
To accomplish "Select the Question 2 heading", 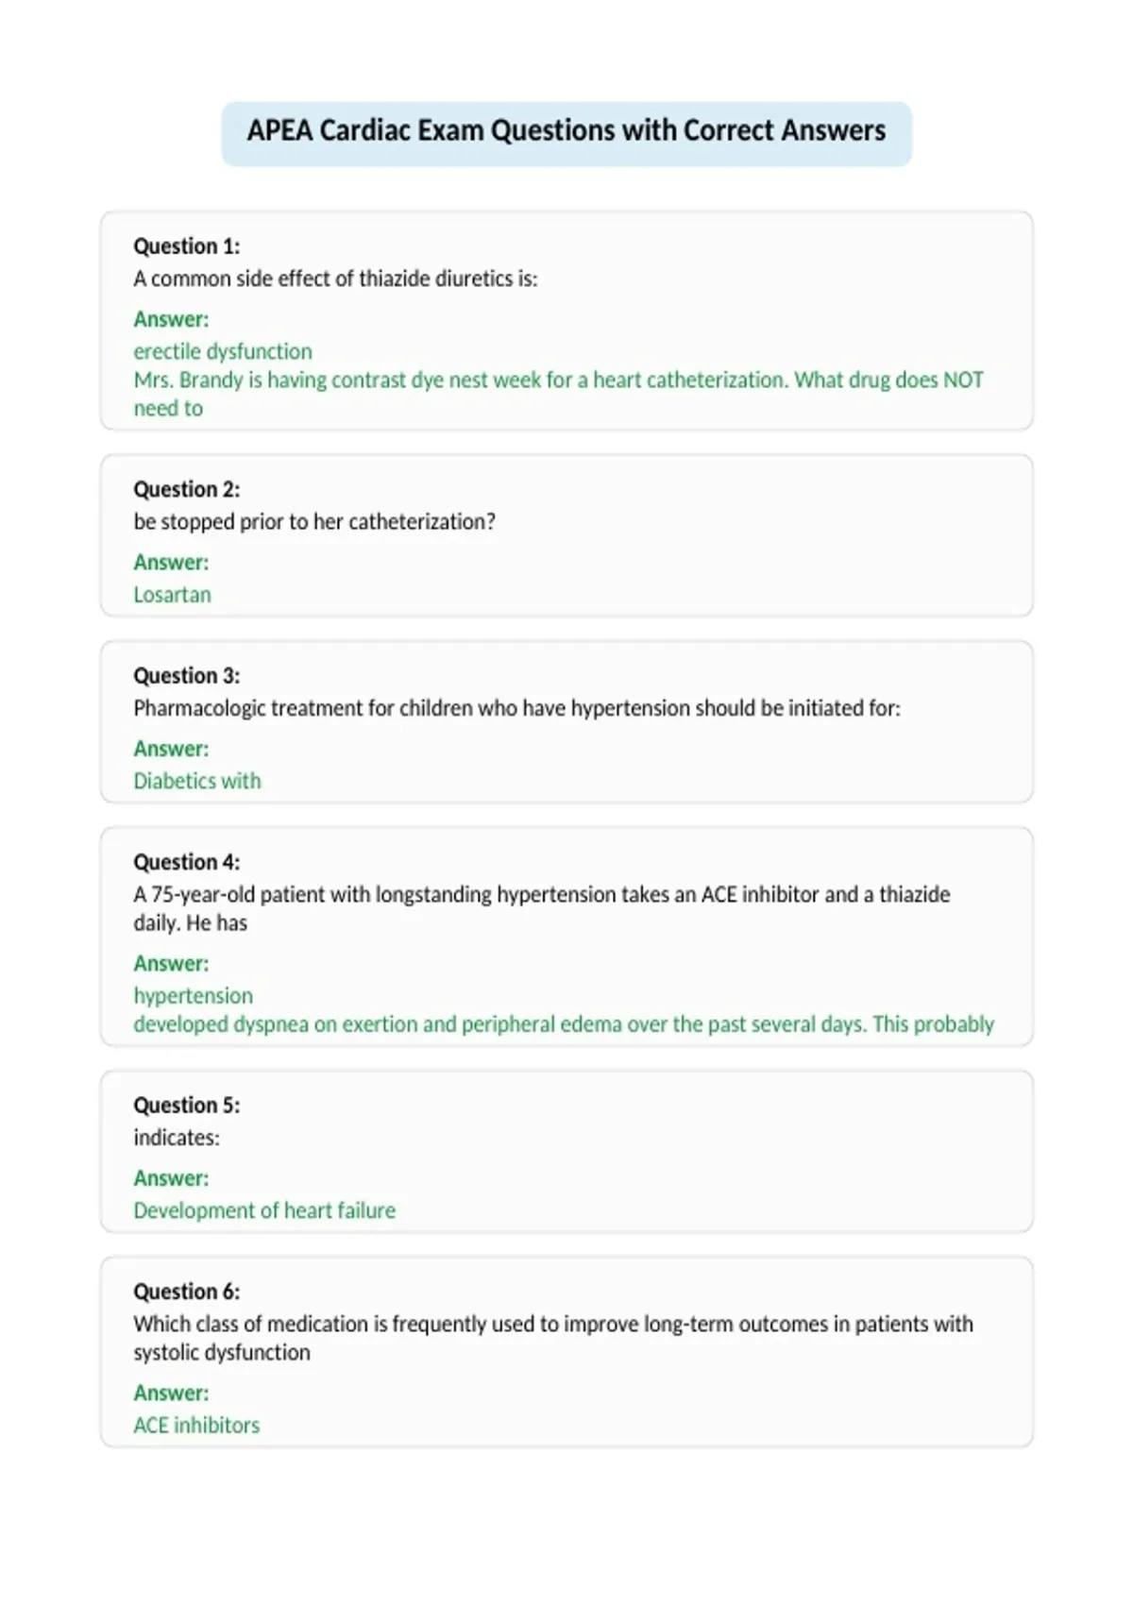I will (187, 489).
